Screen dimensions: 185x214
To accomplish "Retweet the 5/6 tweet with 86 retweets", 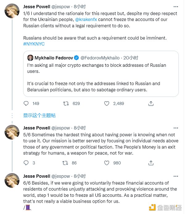I will click(x=66, y=163).
